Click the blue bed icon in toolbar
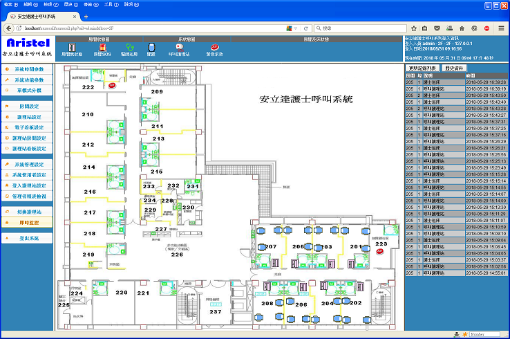 pyautogui.click(x=151, y=48)
